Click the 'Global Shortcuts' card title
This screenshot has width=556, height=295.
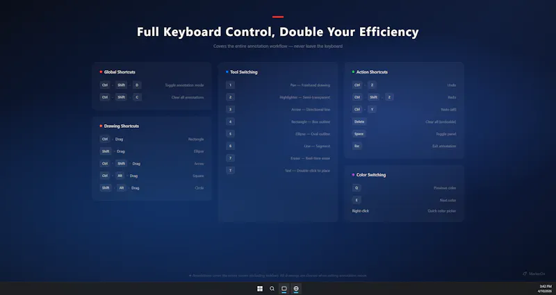120,72
